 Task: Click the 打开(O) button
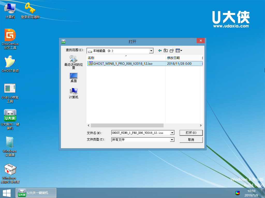pos(191,133)
